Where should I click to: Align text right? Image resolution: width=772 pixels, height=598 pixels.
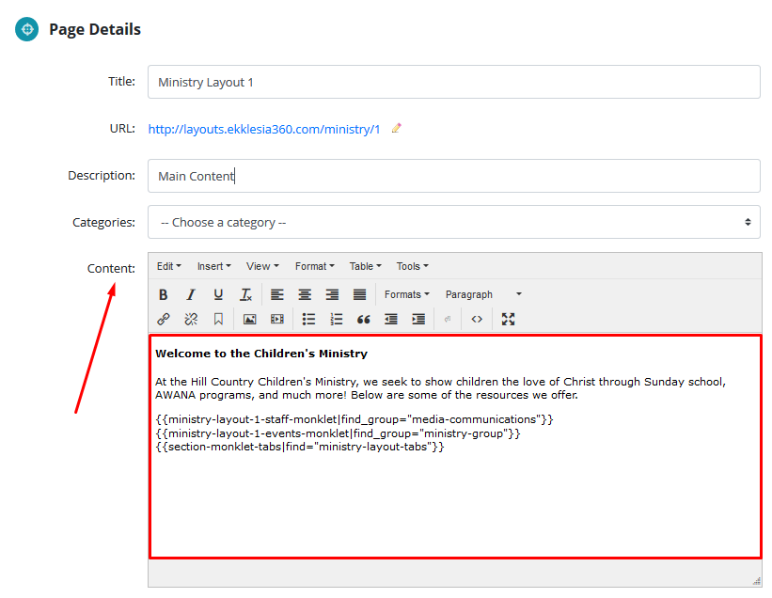(x=332, y=294)
